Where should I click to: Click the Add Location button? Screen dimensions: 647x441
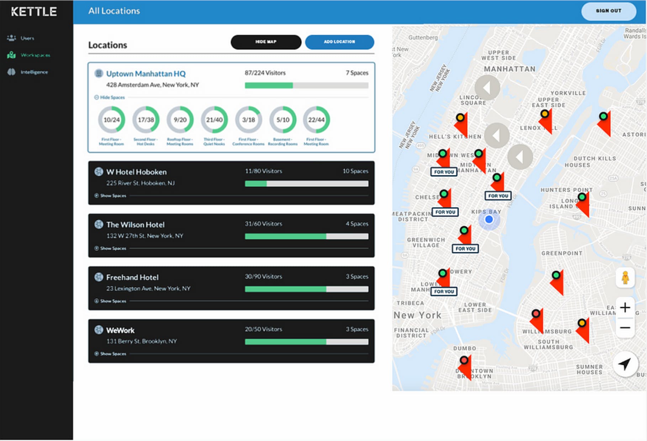(x=340, y=42)
